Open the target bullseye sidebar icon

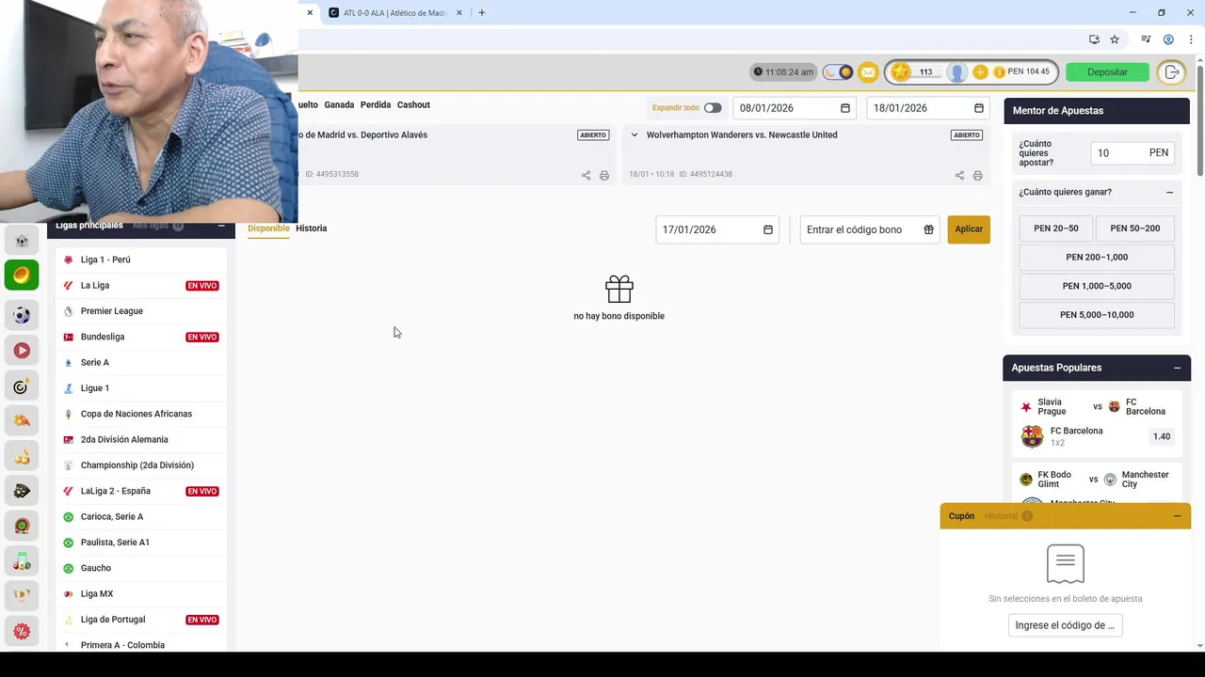(x=22, y=386)
